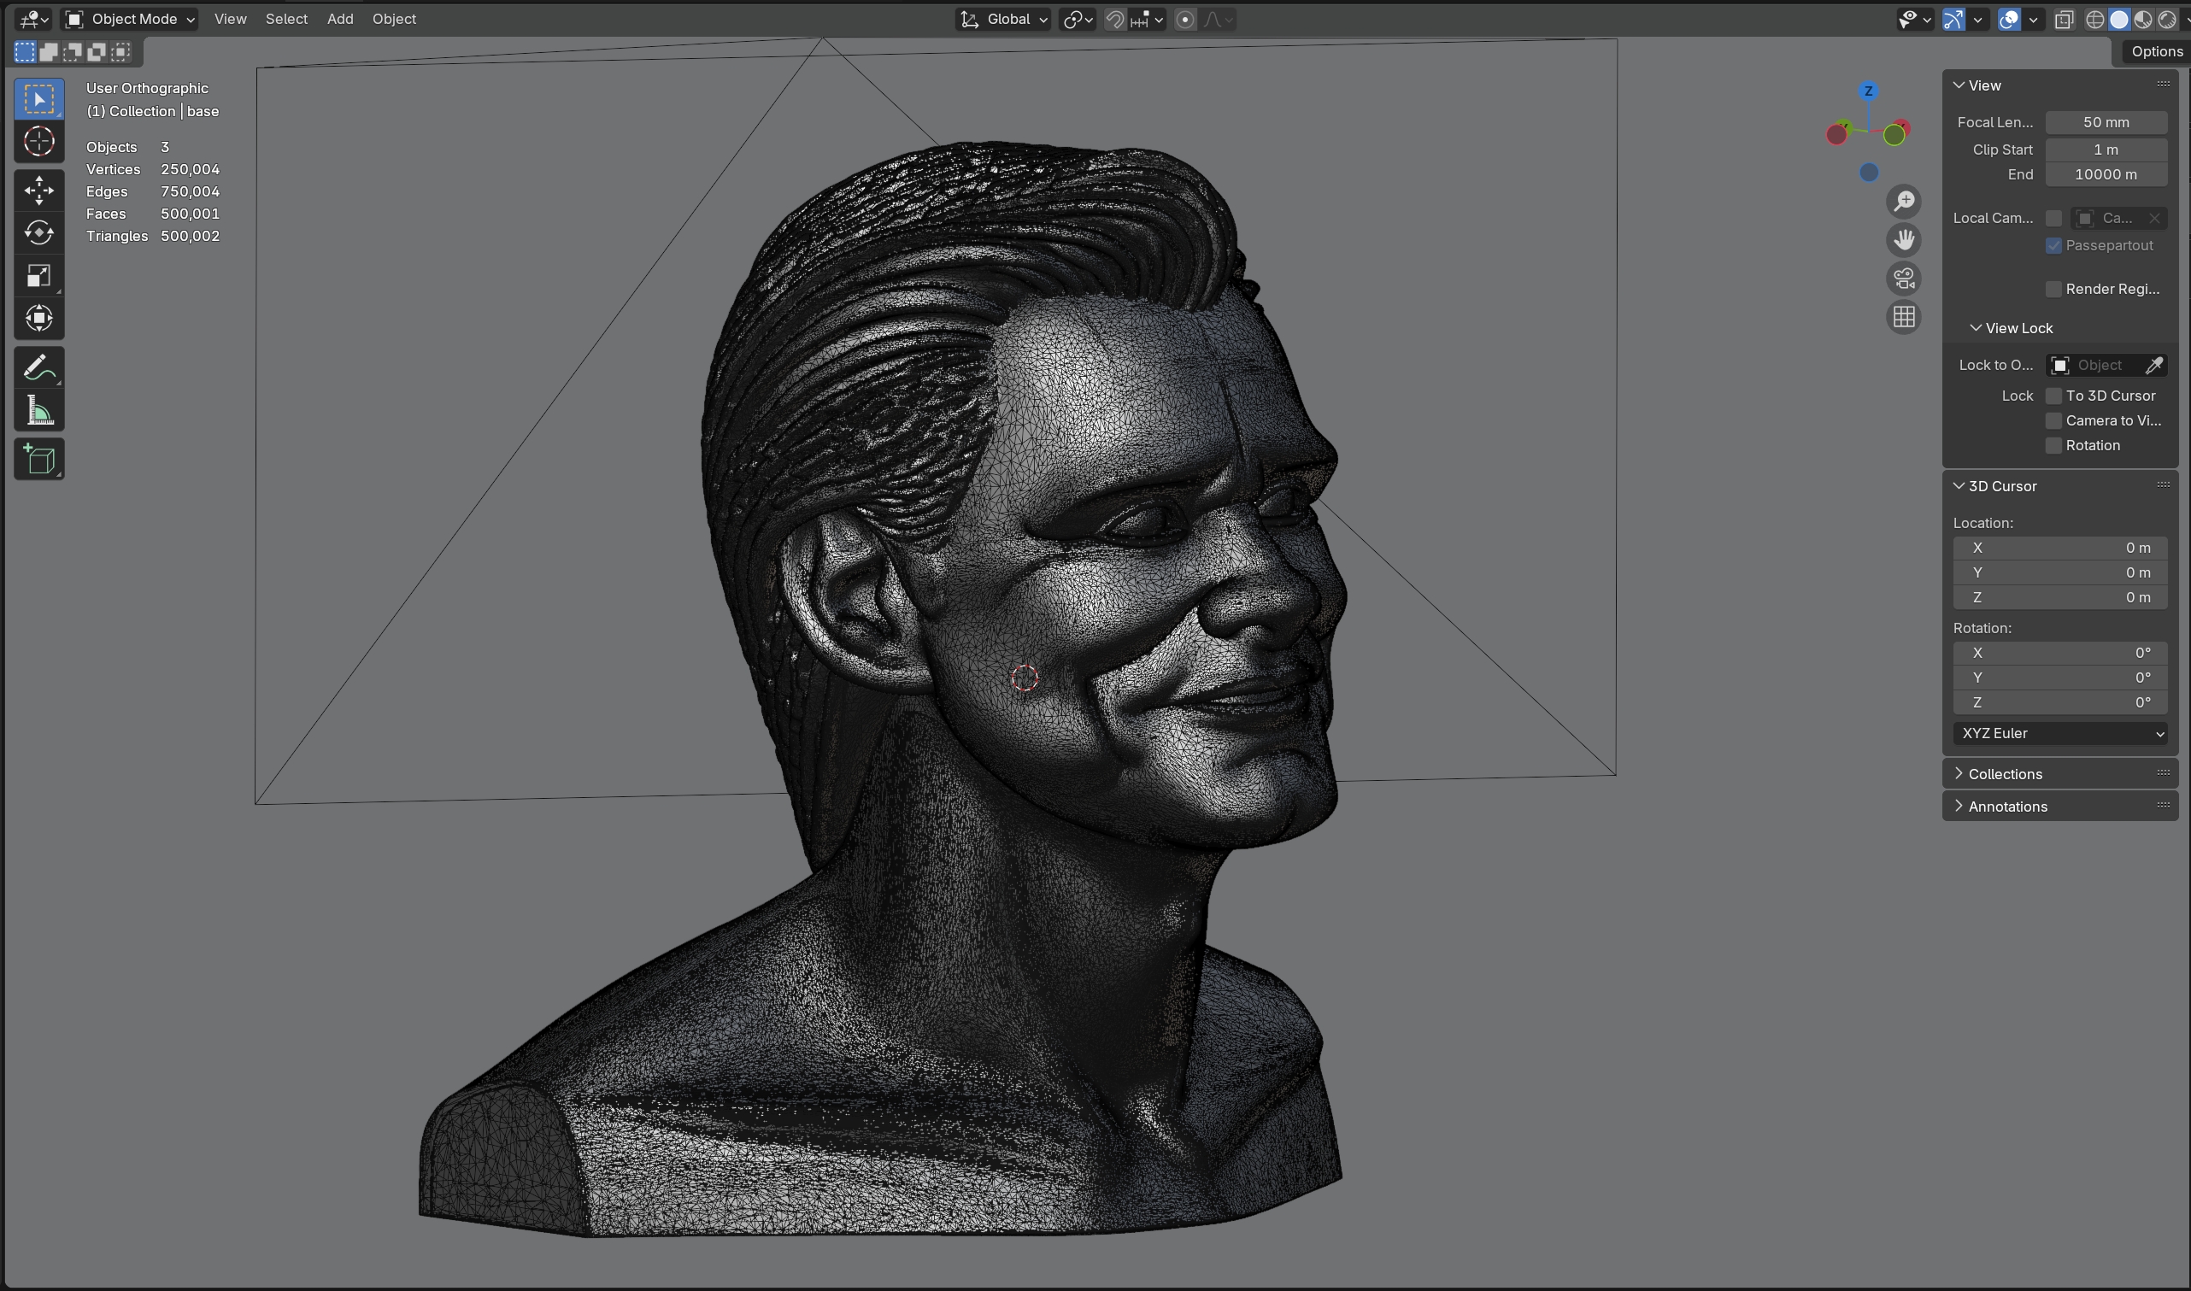Screen dimensions: 2191x1291
Task: Choose the Scale tool
Action: click(39, 276)
